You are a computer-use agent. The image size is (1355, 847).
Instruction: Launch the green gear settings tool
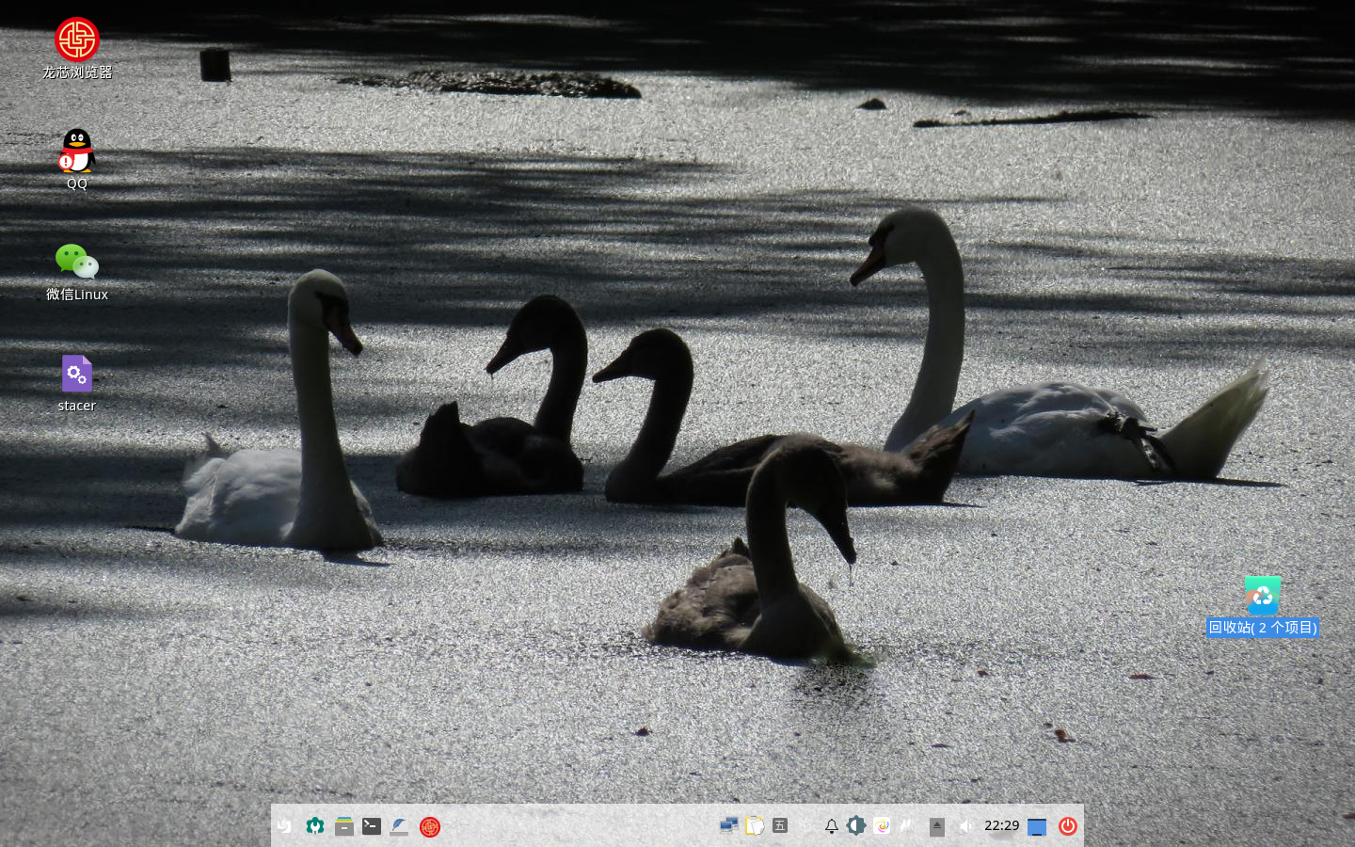[315, 826]
